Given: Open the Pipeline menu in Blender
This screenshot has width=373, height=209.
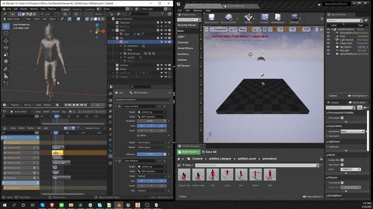Looking at the screenshot, I should [x=52, y=9].
